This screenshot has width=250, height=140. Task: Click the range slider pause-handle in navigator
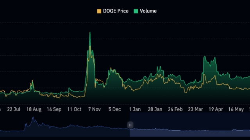(x=130, y=125)
